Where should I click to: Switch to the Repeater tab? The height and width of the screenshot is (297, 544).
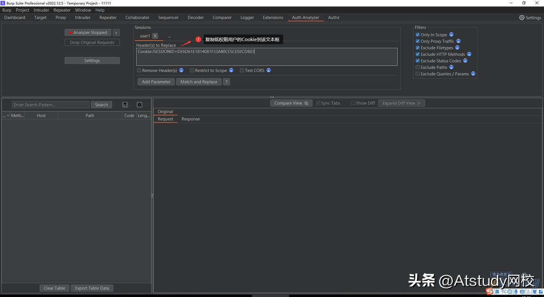(107, 17)
